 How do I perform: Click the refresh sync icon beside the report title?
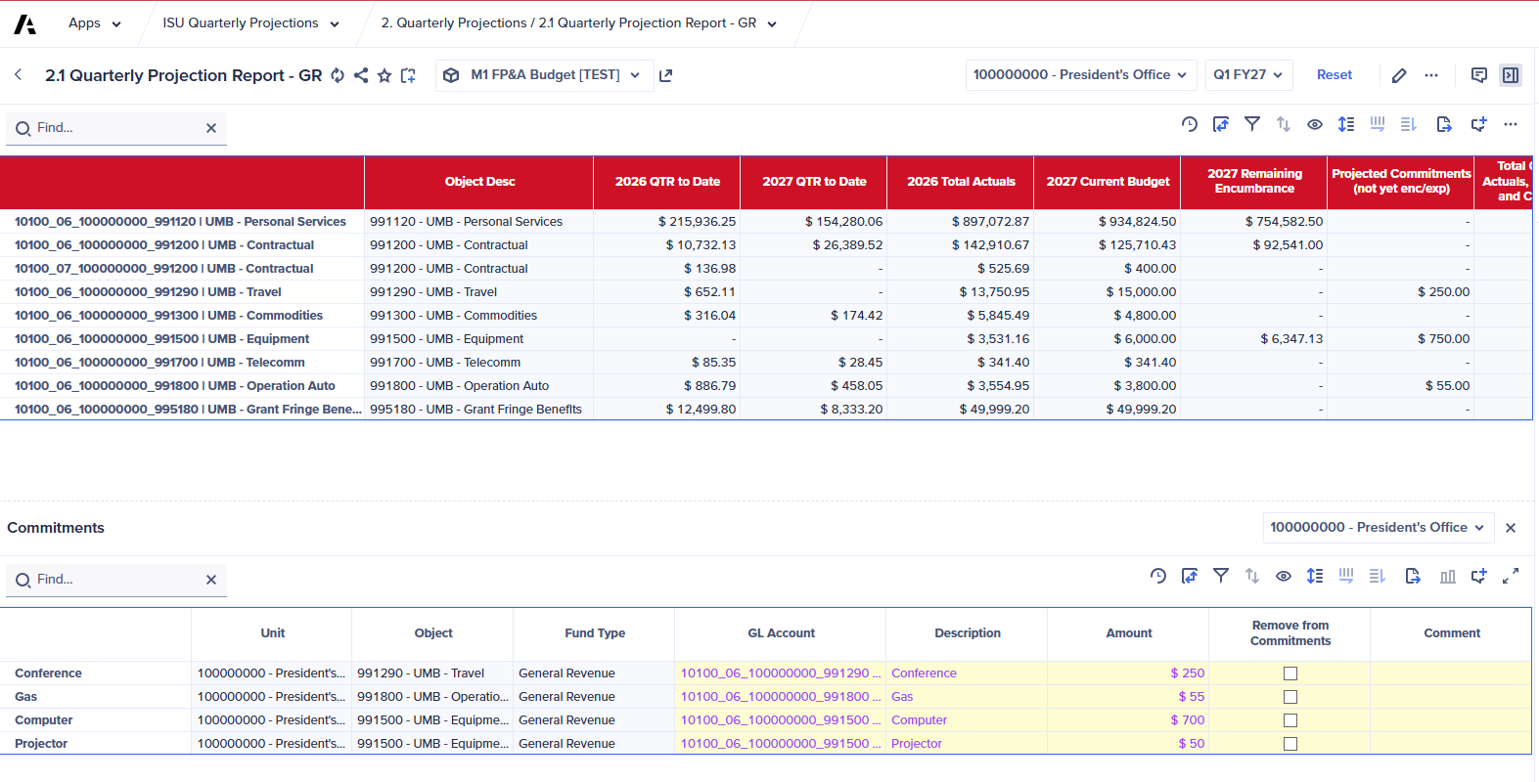(x=338, y=75)
